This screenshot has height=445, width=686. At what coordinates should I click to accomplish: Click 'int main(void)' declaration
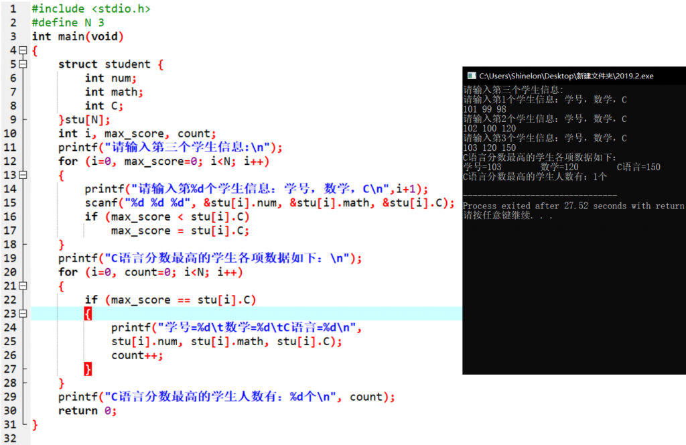78,36
